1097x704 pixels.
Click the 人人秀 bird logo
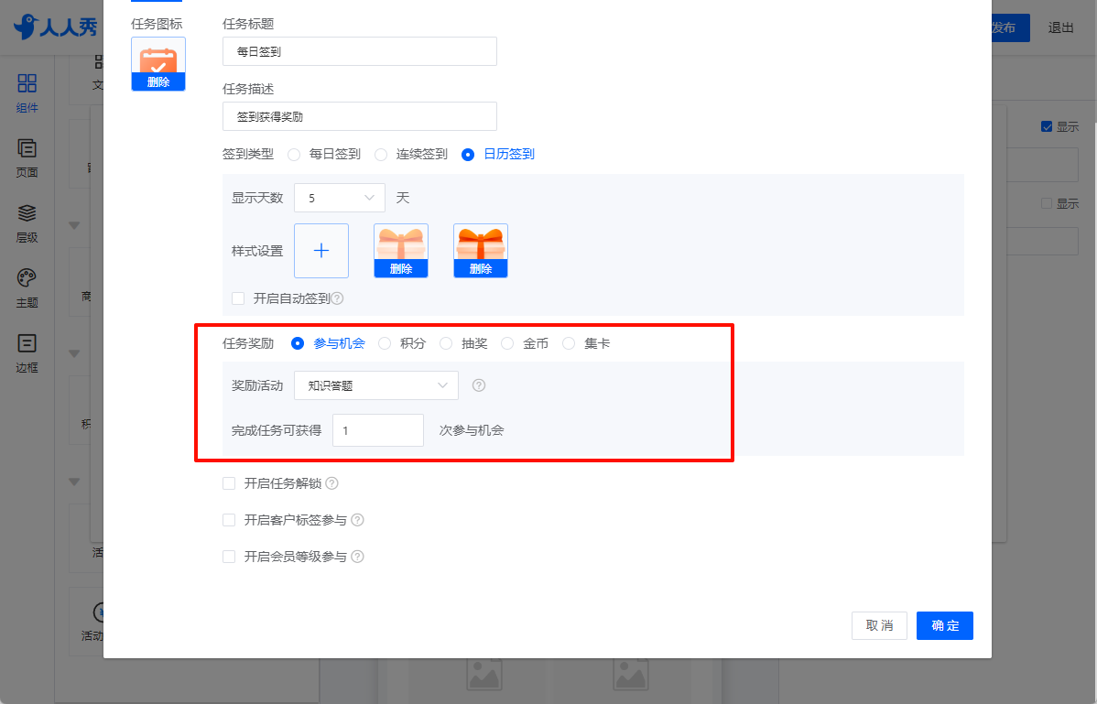(55, 27)
